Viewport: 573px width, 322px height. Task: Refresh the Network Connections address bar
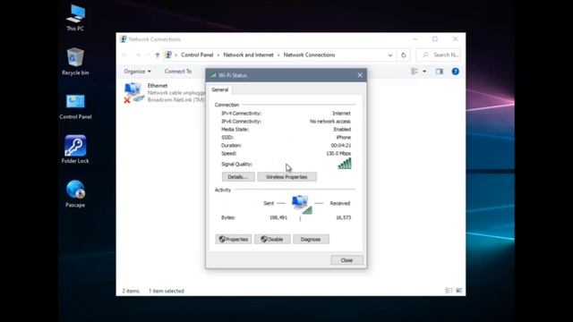click(404, 55)
